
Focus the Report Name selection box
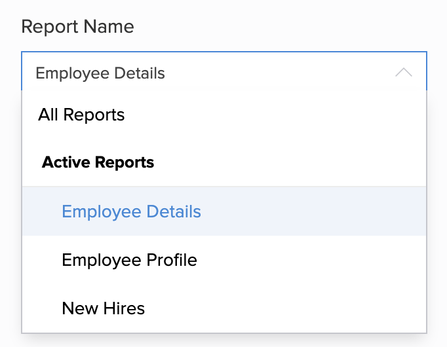pos(223,73)
